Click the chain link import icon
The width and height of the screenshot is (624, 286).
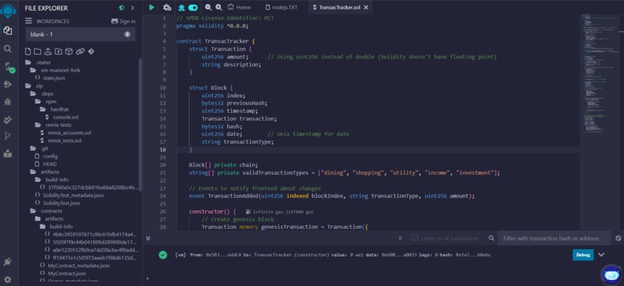pos(81,52)
